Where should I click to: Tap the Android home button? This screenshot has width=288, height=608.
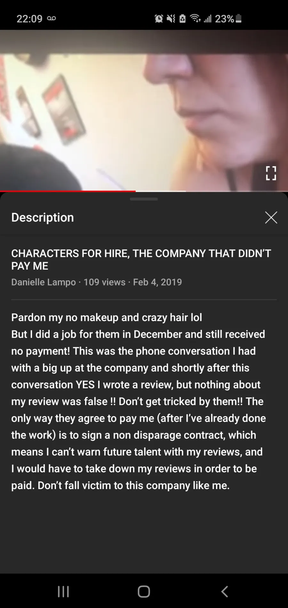click(x=144, y=591)
